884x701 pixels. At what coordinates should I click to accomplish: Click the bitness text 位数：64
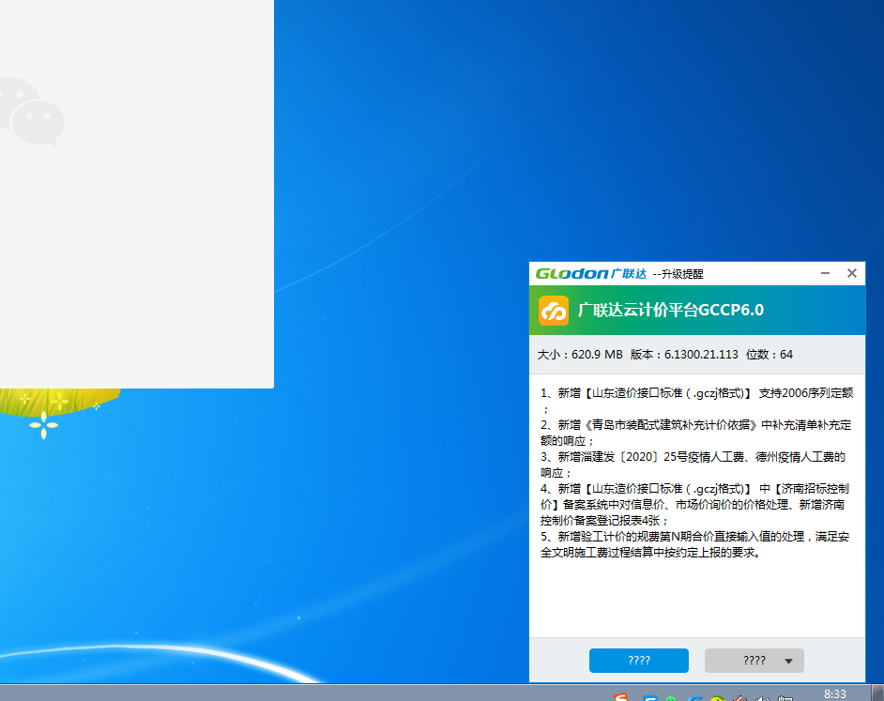[x=769, y=354]
